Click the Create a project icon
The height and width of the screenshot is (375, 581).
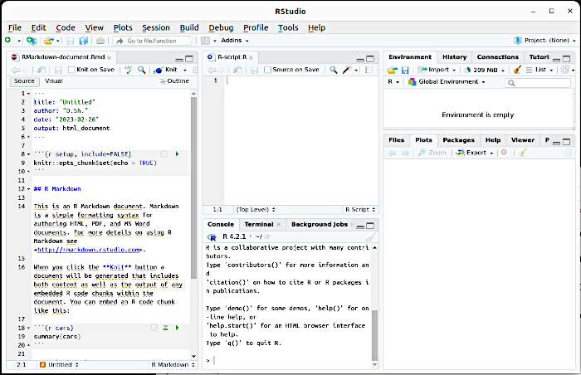32,41
